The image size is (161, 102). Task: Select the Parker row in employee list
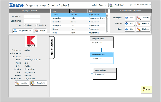click(x=79, y=18)
